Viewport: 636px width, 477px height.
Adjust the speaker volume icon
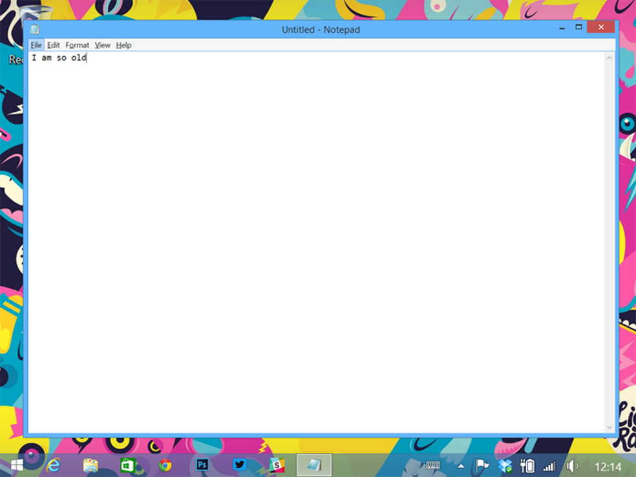point(572,465)
